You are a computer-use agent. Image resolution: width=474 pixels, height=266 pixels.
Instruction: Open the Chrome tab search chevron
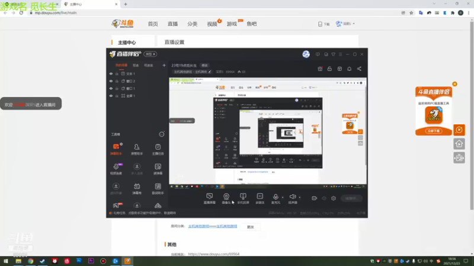pos(434,4)
